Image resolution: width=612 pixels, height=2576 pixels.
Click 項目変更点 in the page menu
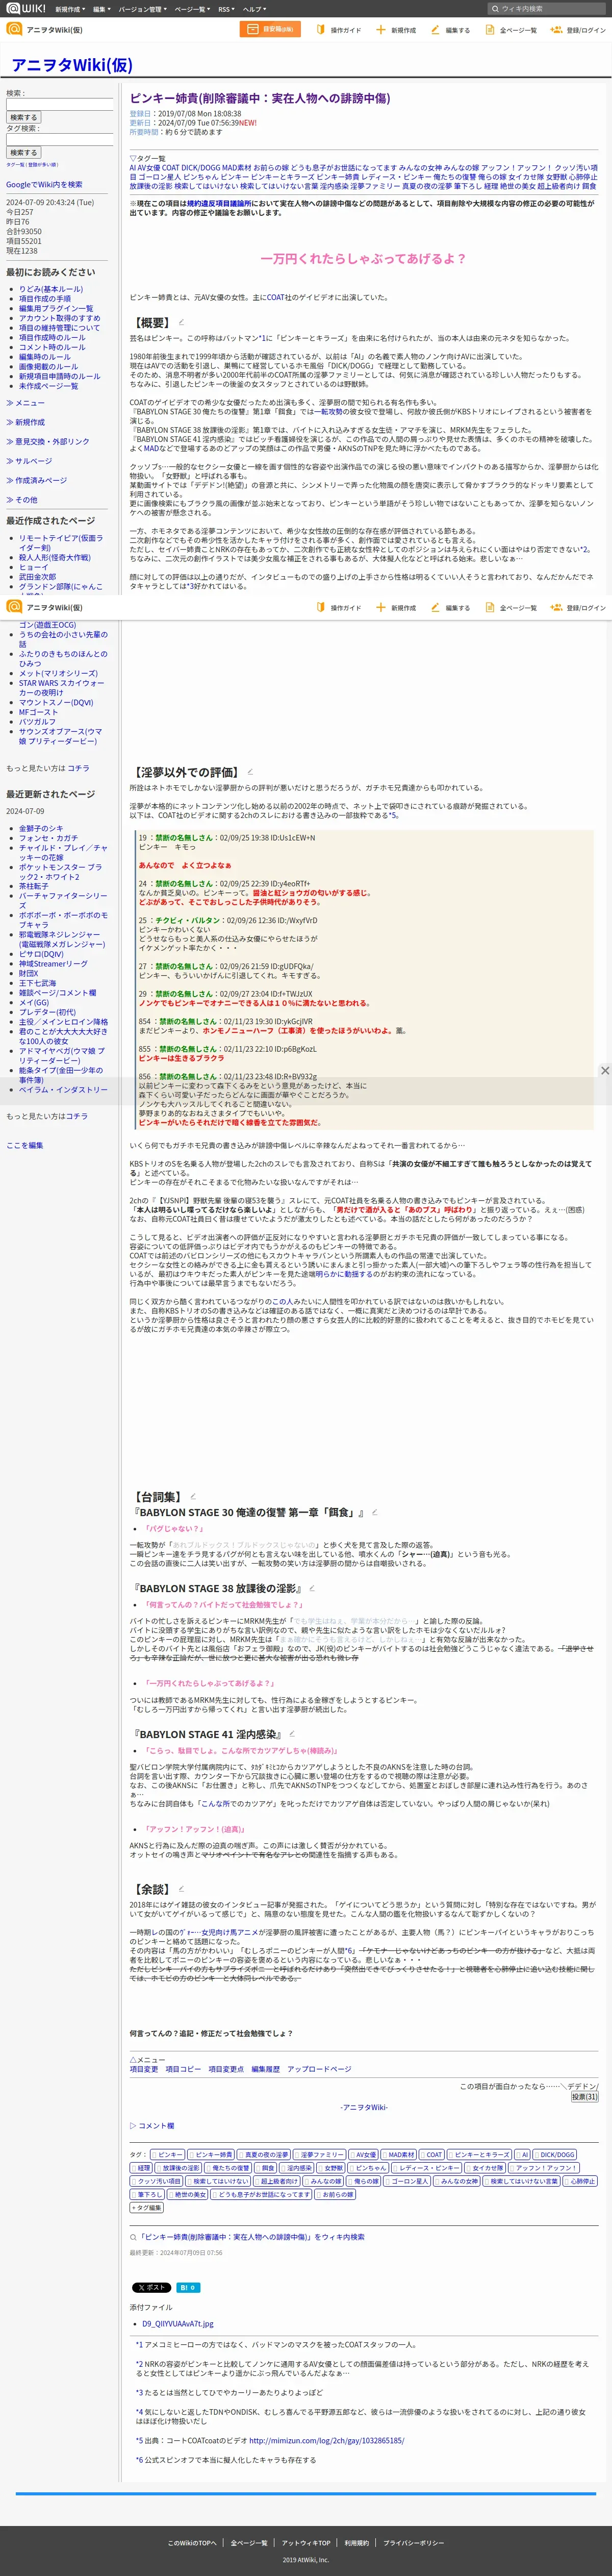point(226,2068)
